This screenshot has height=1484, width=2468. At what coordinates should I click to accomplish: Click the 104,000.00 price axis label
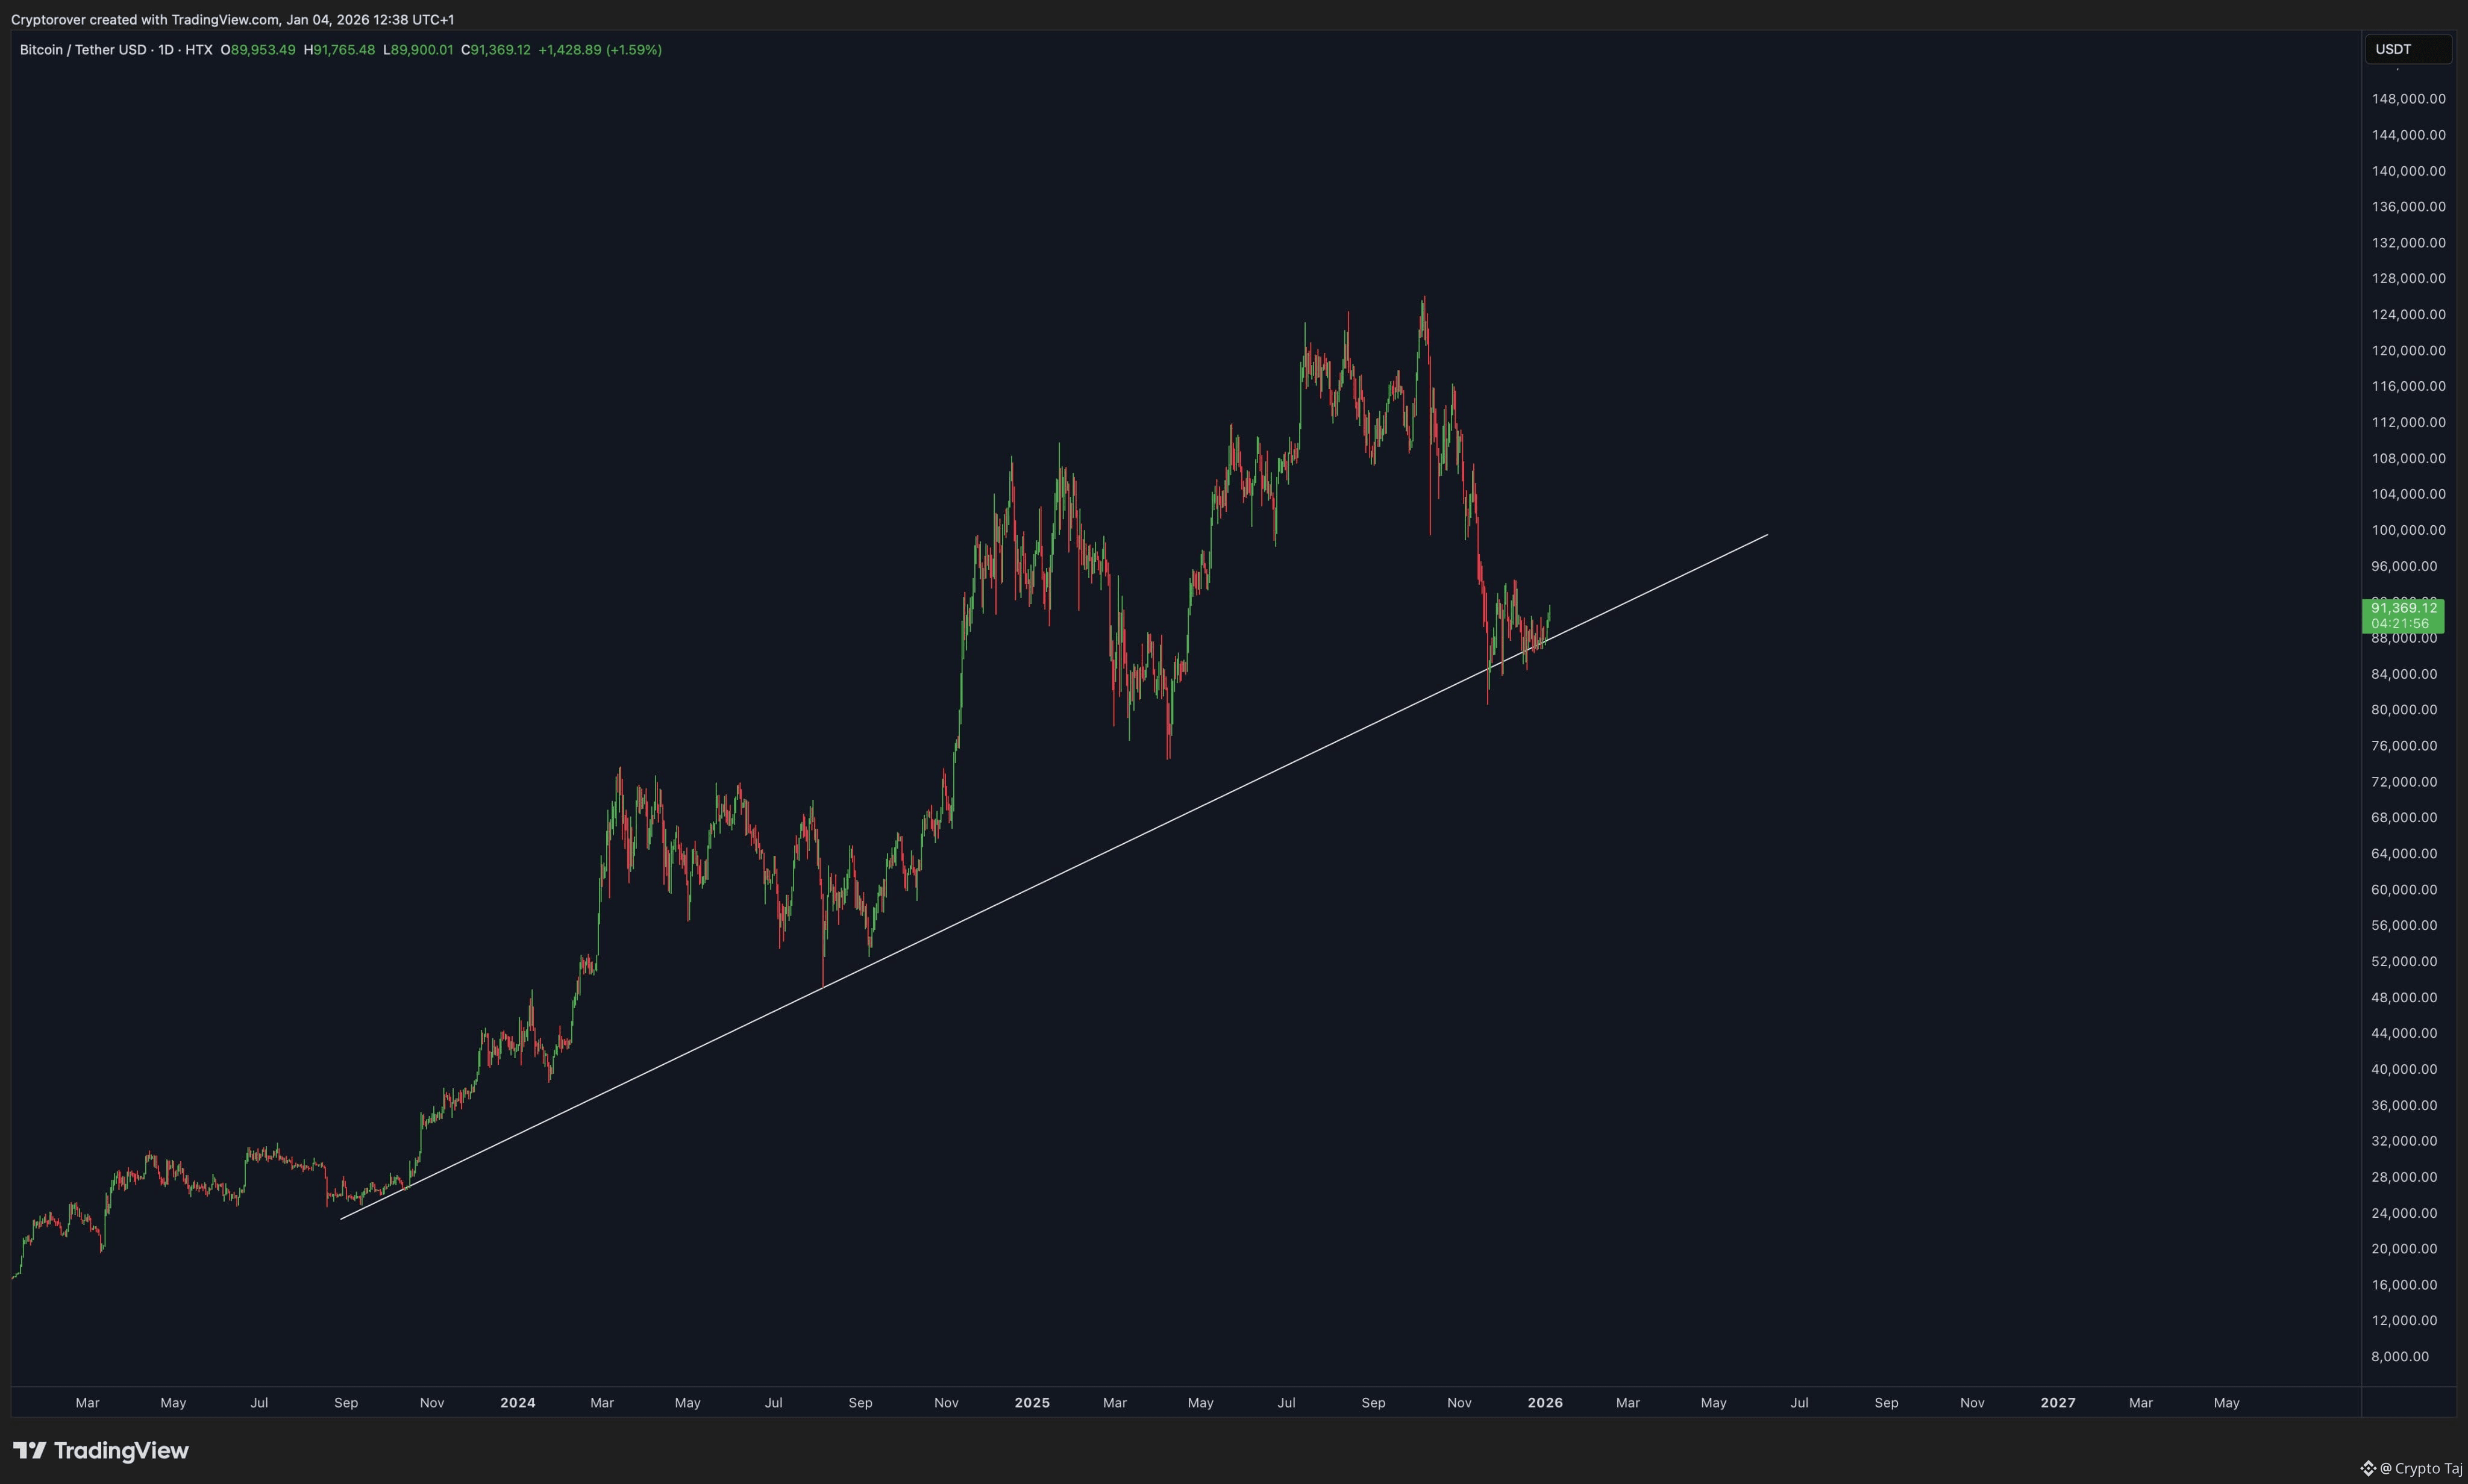[x=2408, y=494]
